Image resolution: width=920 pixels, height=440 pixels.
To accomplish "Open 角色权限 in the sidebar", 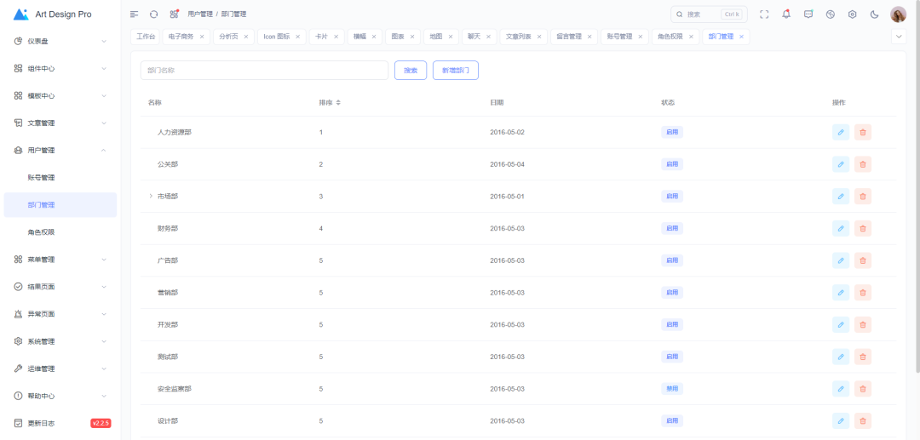I will coord(41,232).
